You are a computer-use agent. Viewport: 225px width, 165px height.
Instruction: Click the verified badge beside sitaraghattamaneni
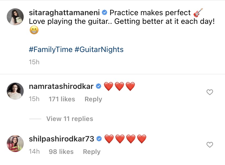click(x=105, y=13)
